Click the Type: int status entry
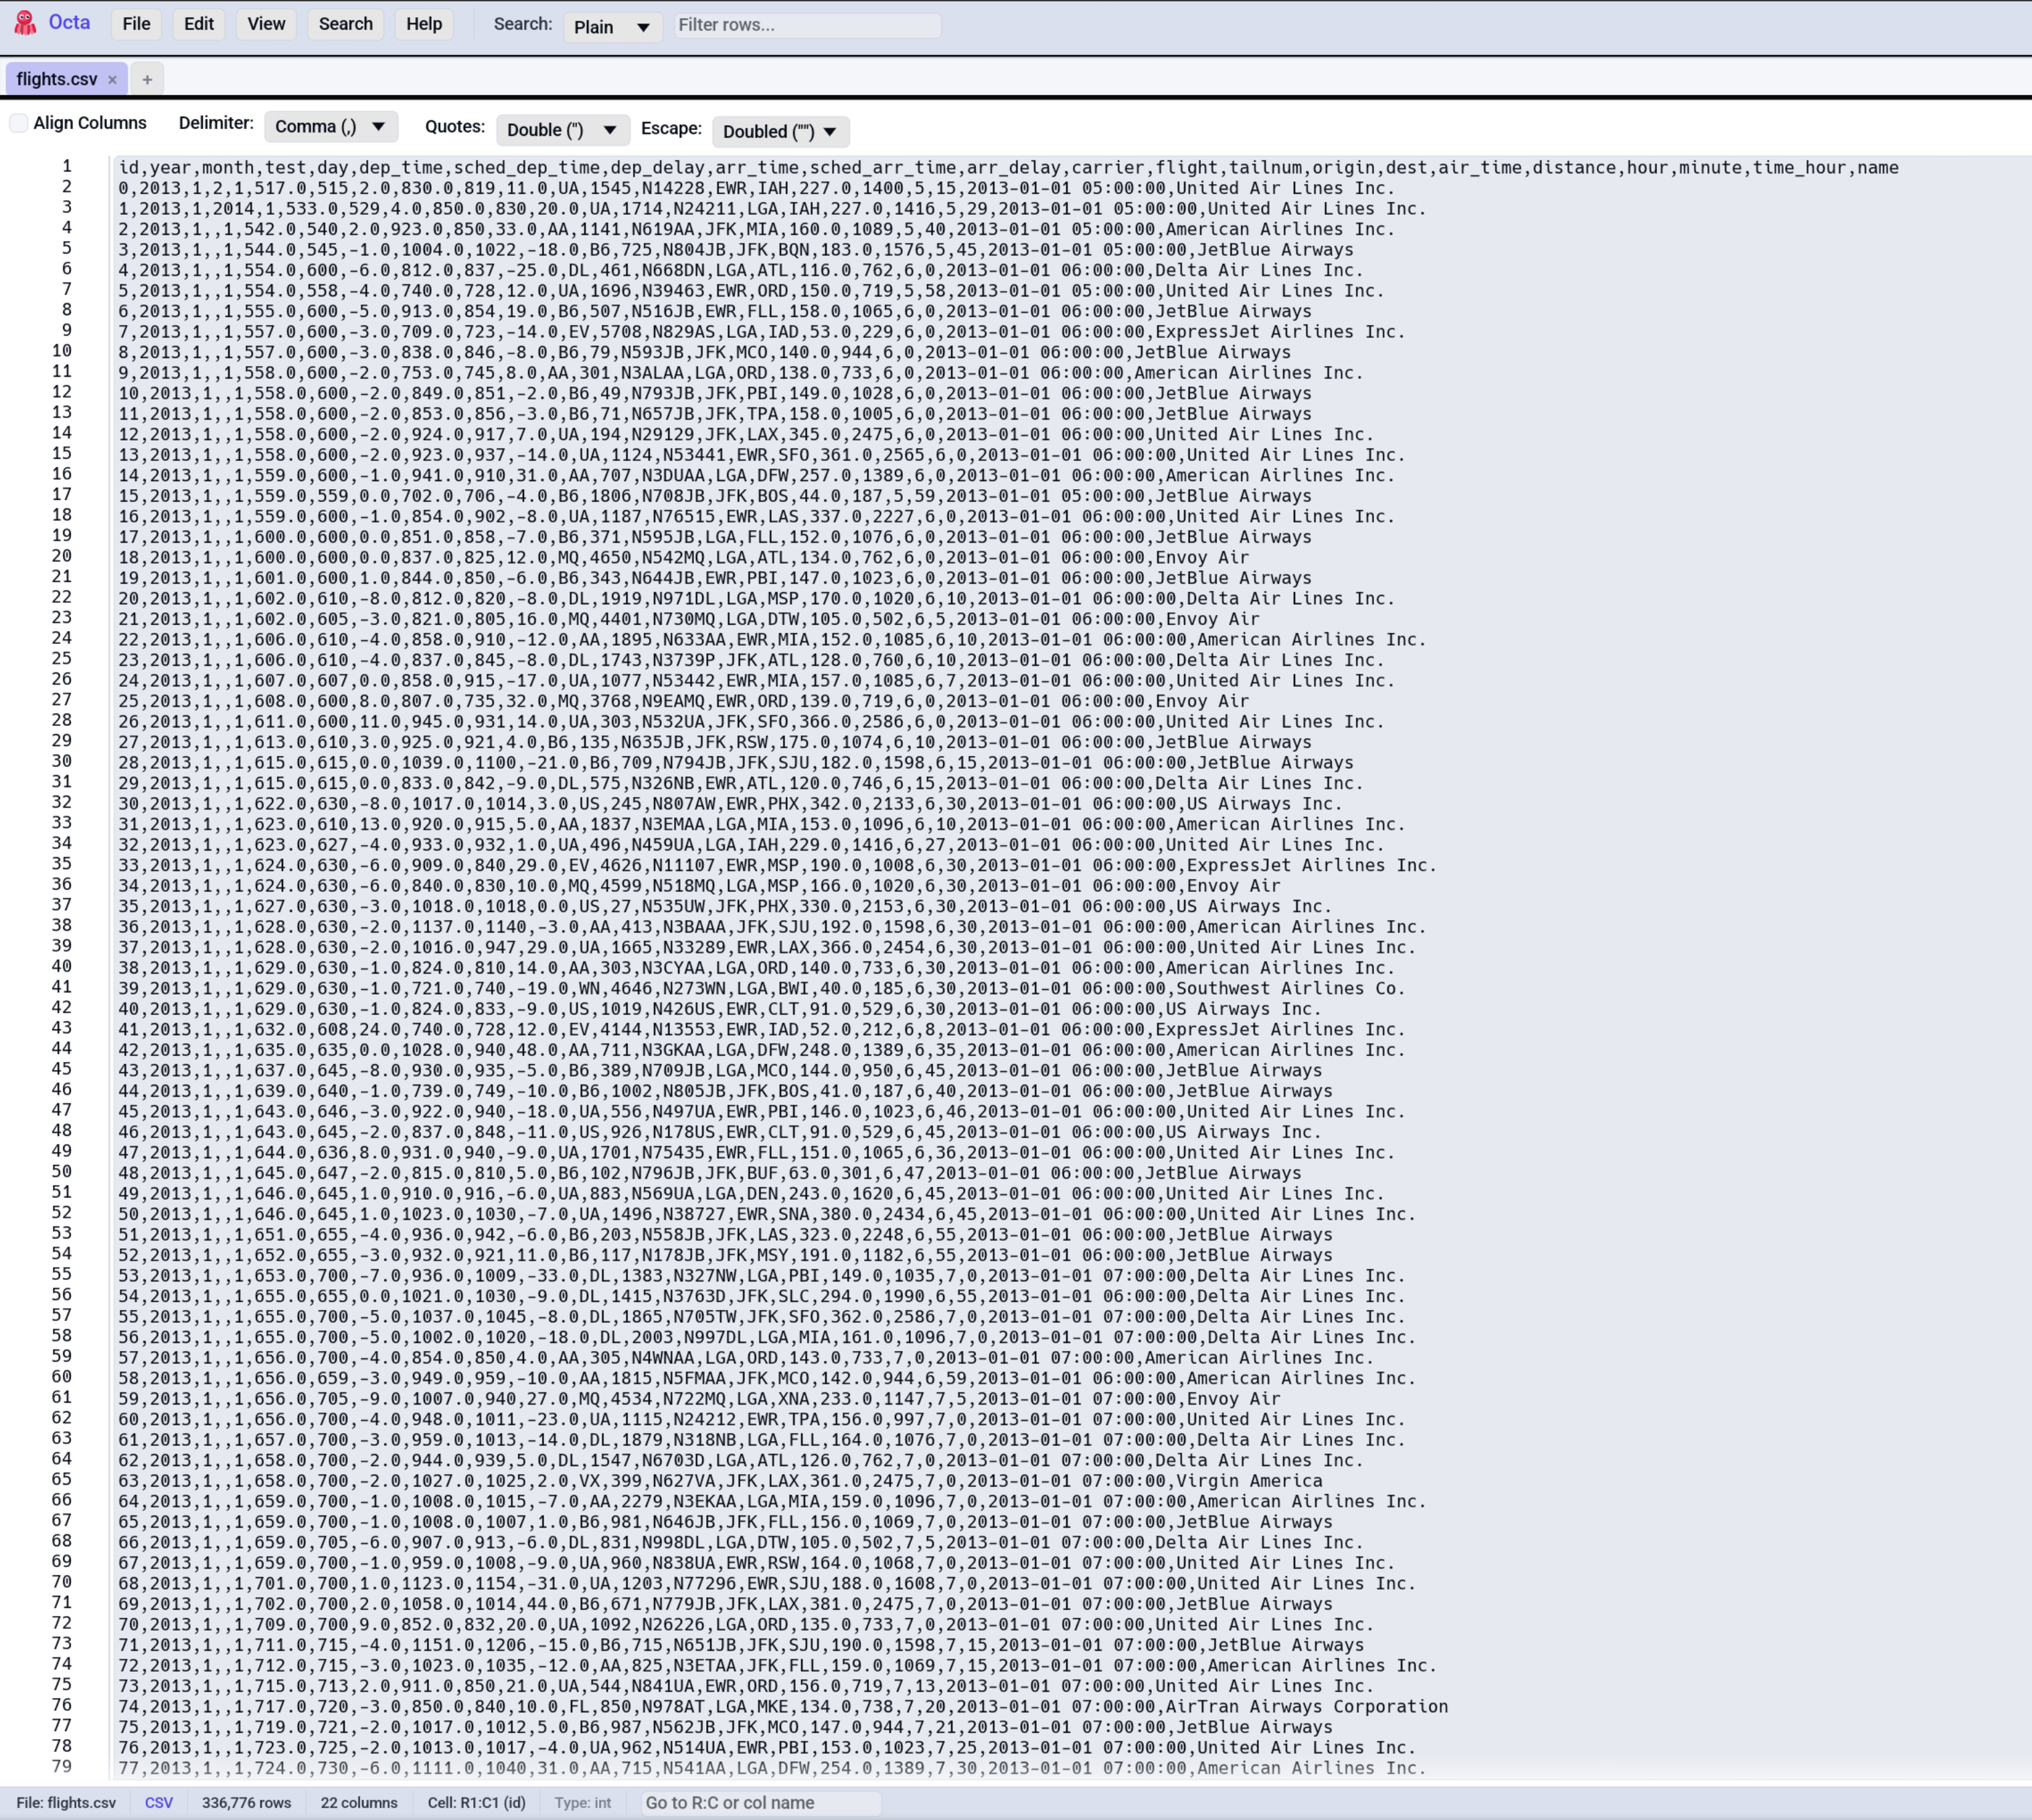The width and height of the screenshot is (2032, 1820). tap(582, 1802)
